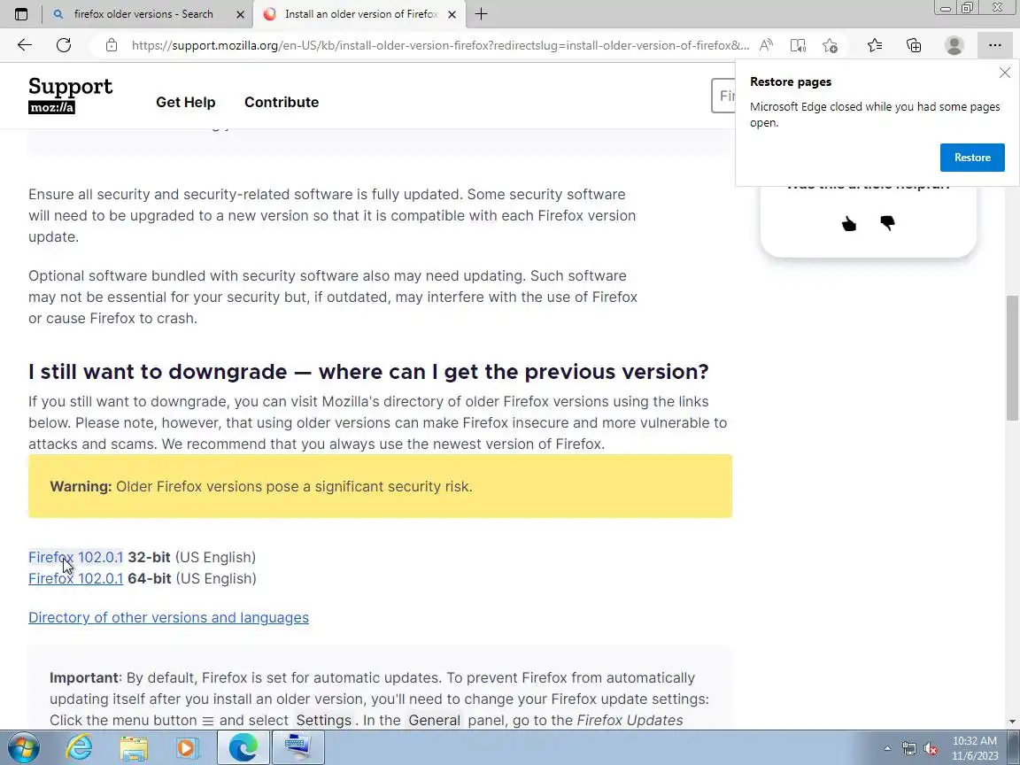Focus the support site search field
This screenshot has height=765, width=1020.
click(x=723, y=96)
